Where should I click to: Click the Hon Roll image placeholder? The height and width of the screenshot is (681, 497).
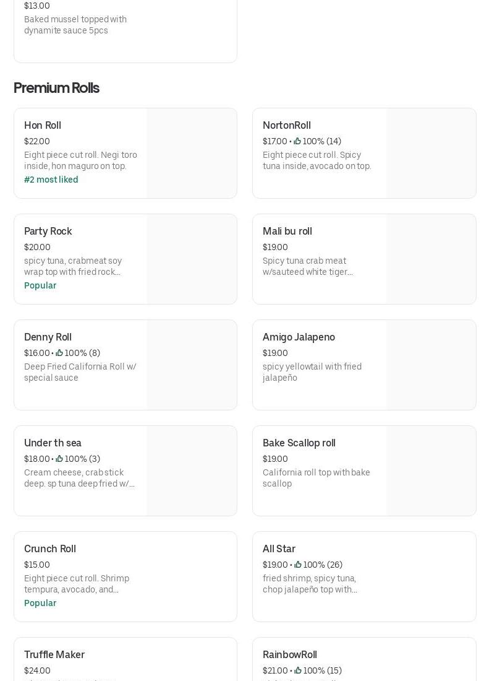[192, 154]
